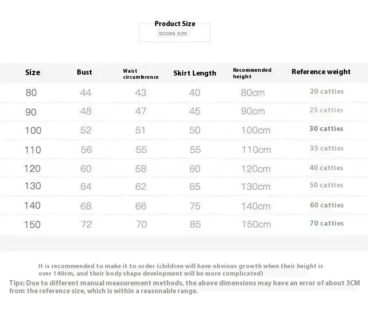Select the Bust column header
Viewport: 368px width, 311px height.
[84, 72]
